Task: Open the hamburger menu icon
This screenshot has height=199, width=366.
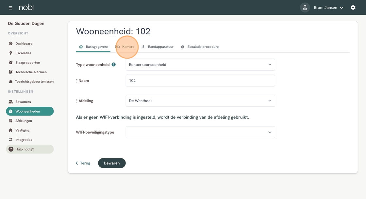Action: click(10, 8)
